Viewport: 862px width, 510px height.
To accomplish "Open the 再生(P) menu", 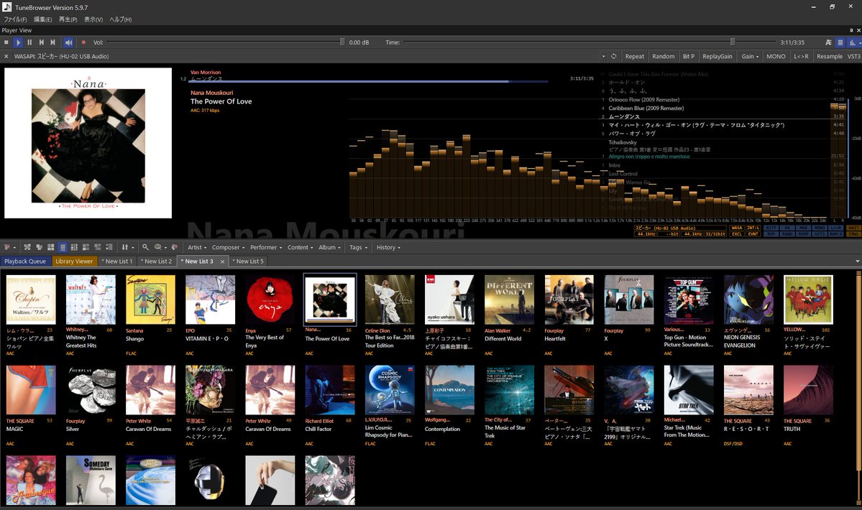I will 68,20.
